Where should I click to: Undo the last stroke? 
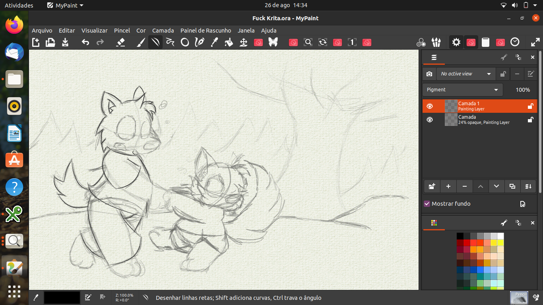click(x=85, y=42)
